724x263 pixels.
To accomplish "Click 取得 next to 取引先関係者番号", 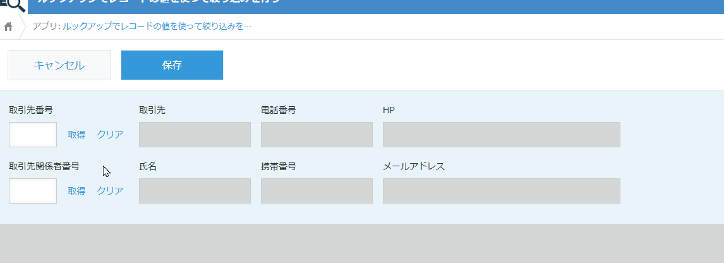I will [x=76, y=191].
